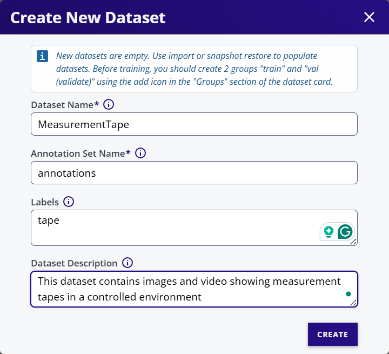The height and width of the screenshot is (354, 389).
Task: Open the Annotation Set Name info icon
Action: 140,153
